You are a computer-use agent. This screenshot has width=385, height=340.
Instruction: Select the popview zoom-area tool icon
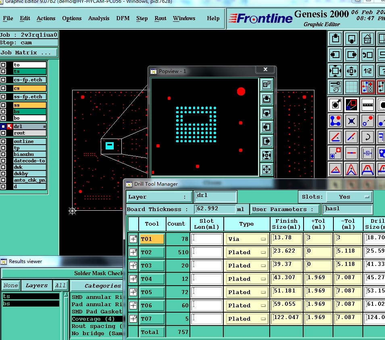click(352, 105)
